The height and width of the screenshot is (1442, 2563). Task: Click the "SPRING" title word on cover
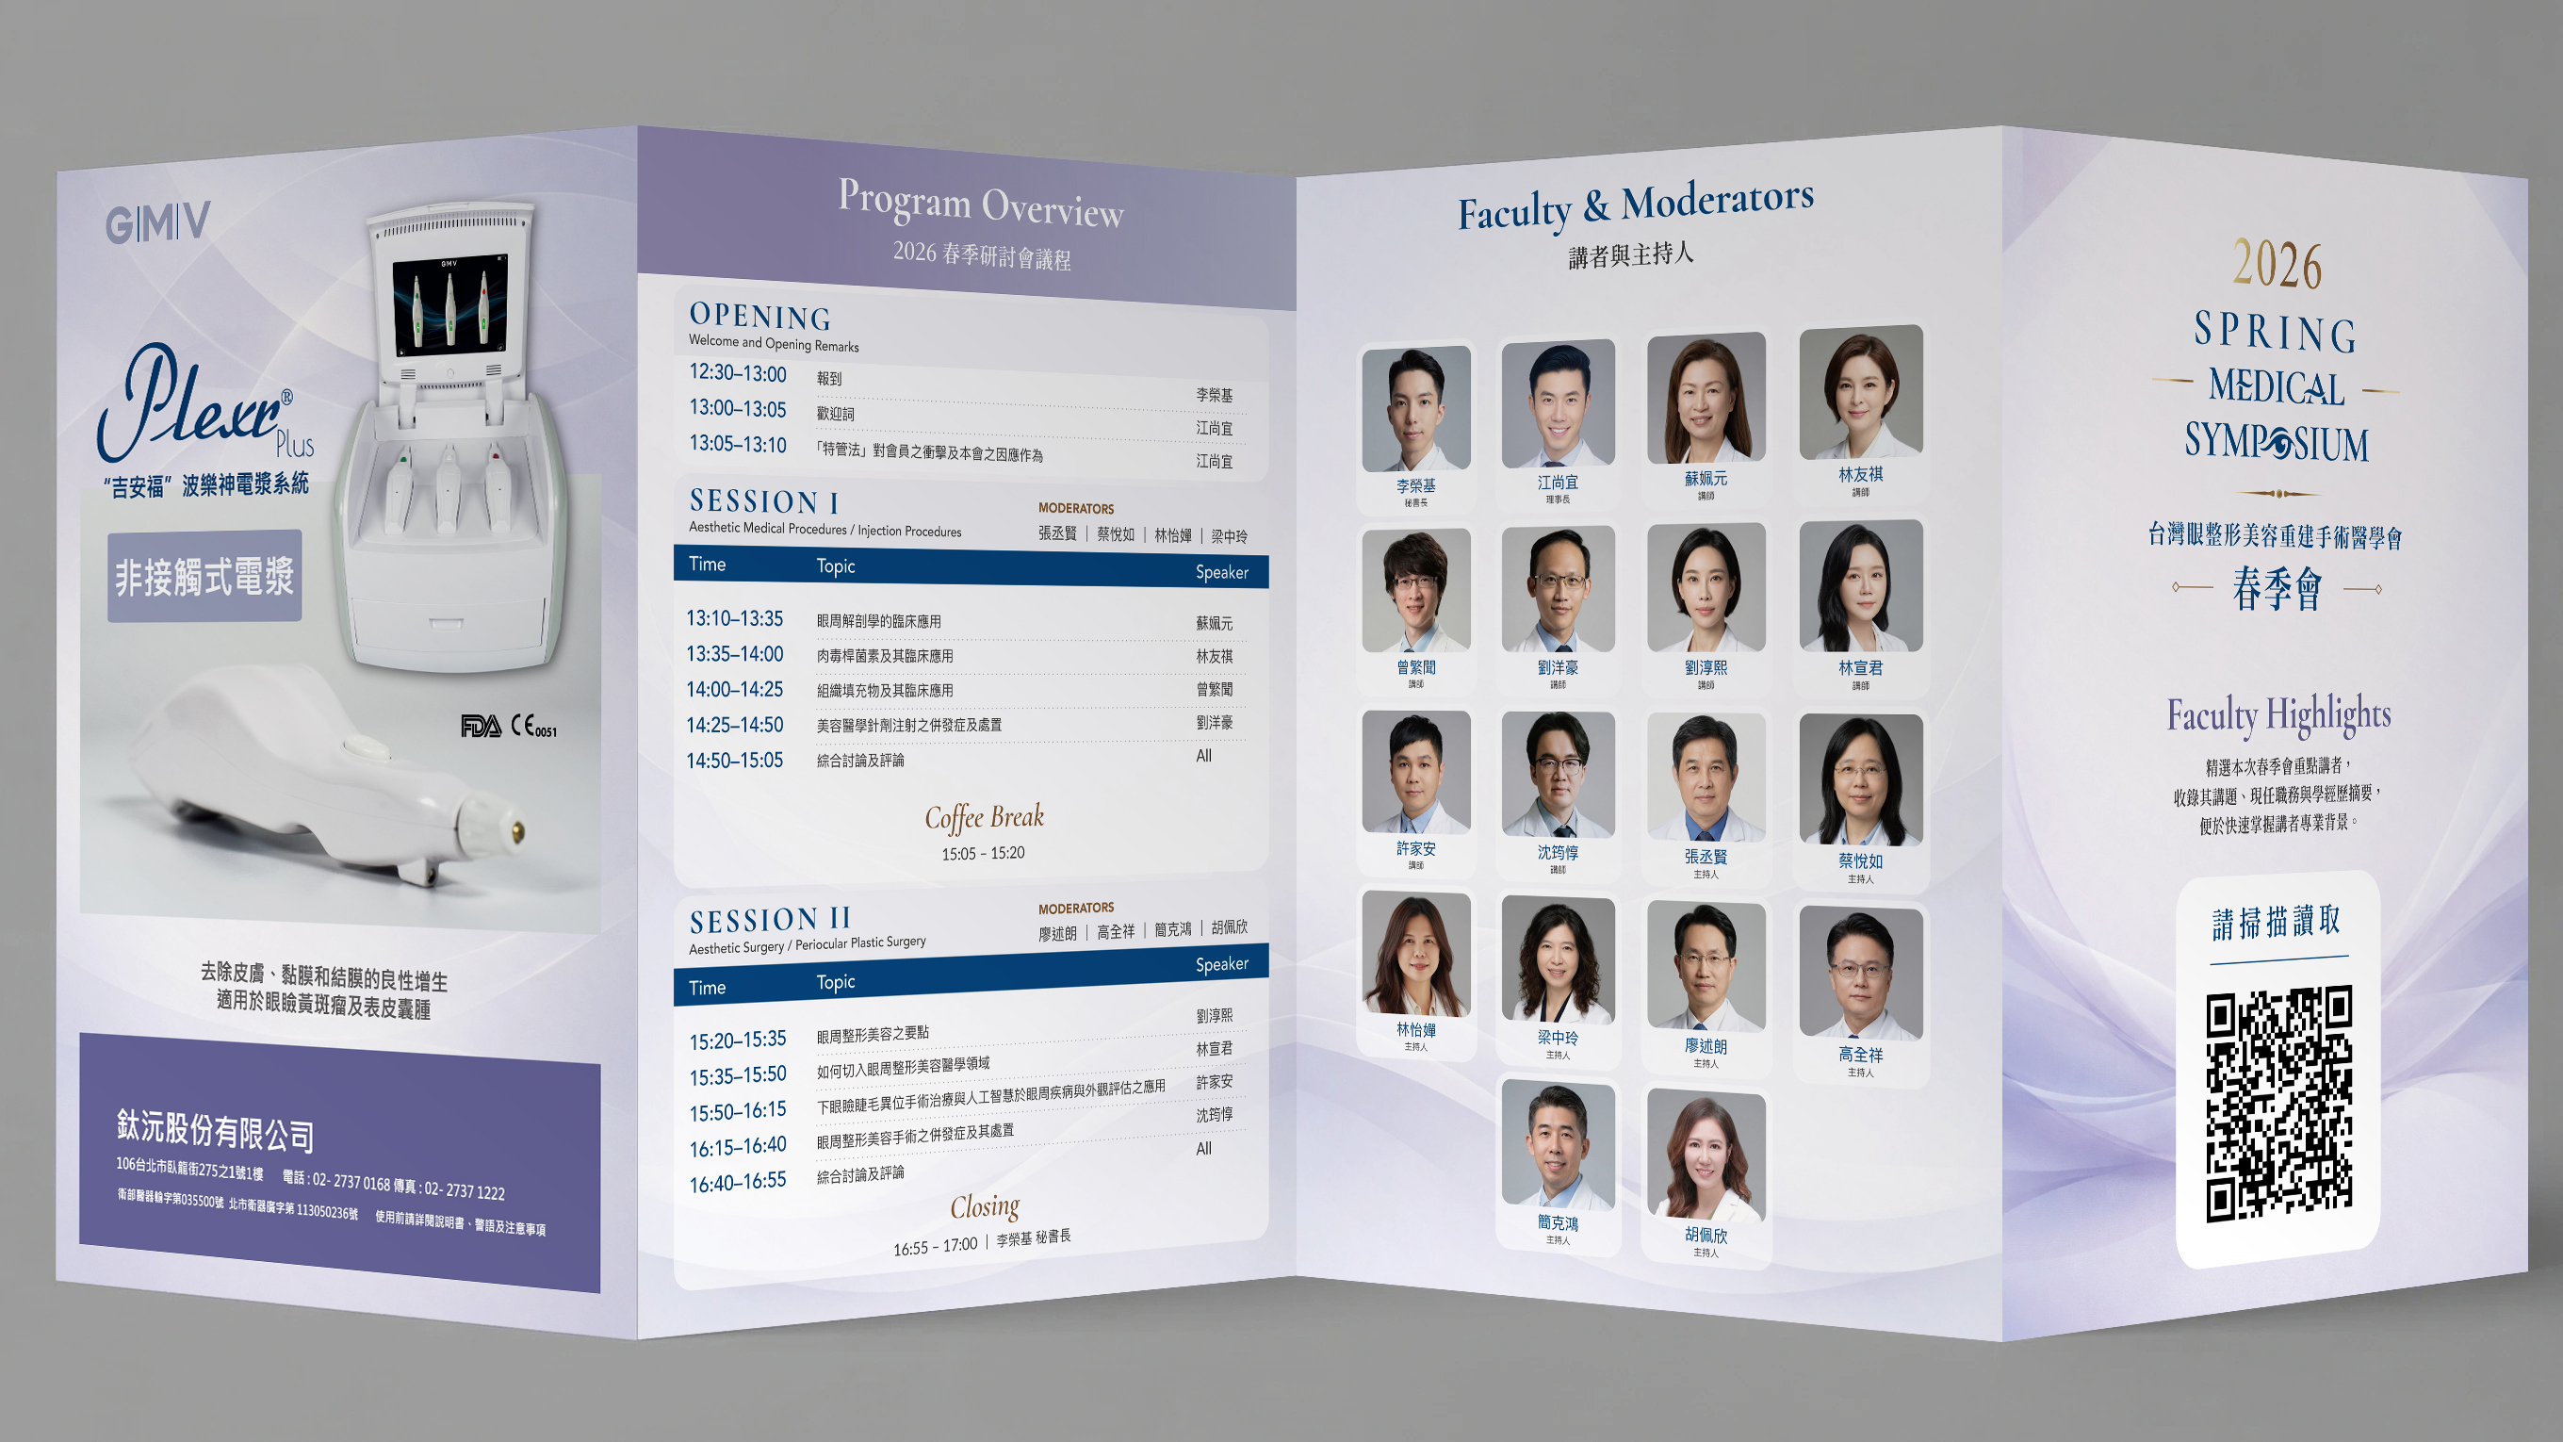tap(2275, 333)
